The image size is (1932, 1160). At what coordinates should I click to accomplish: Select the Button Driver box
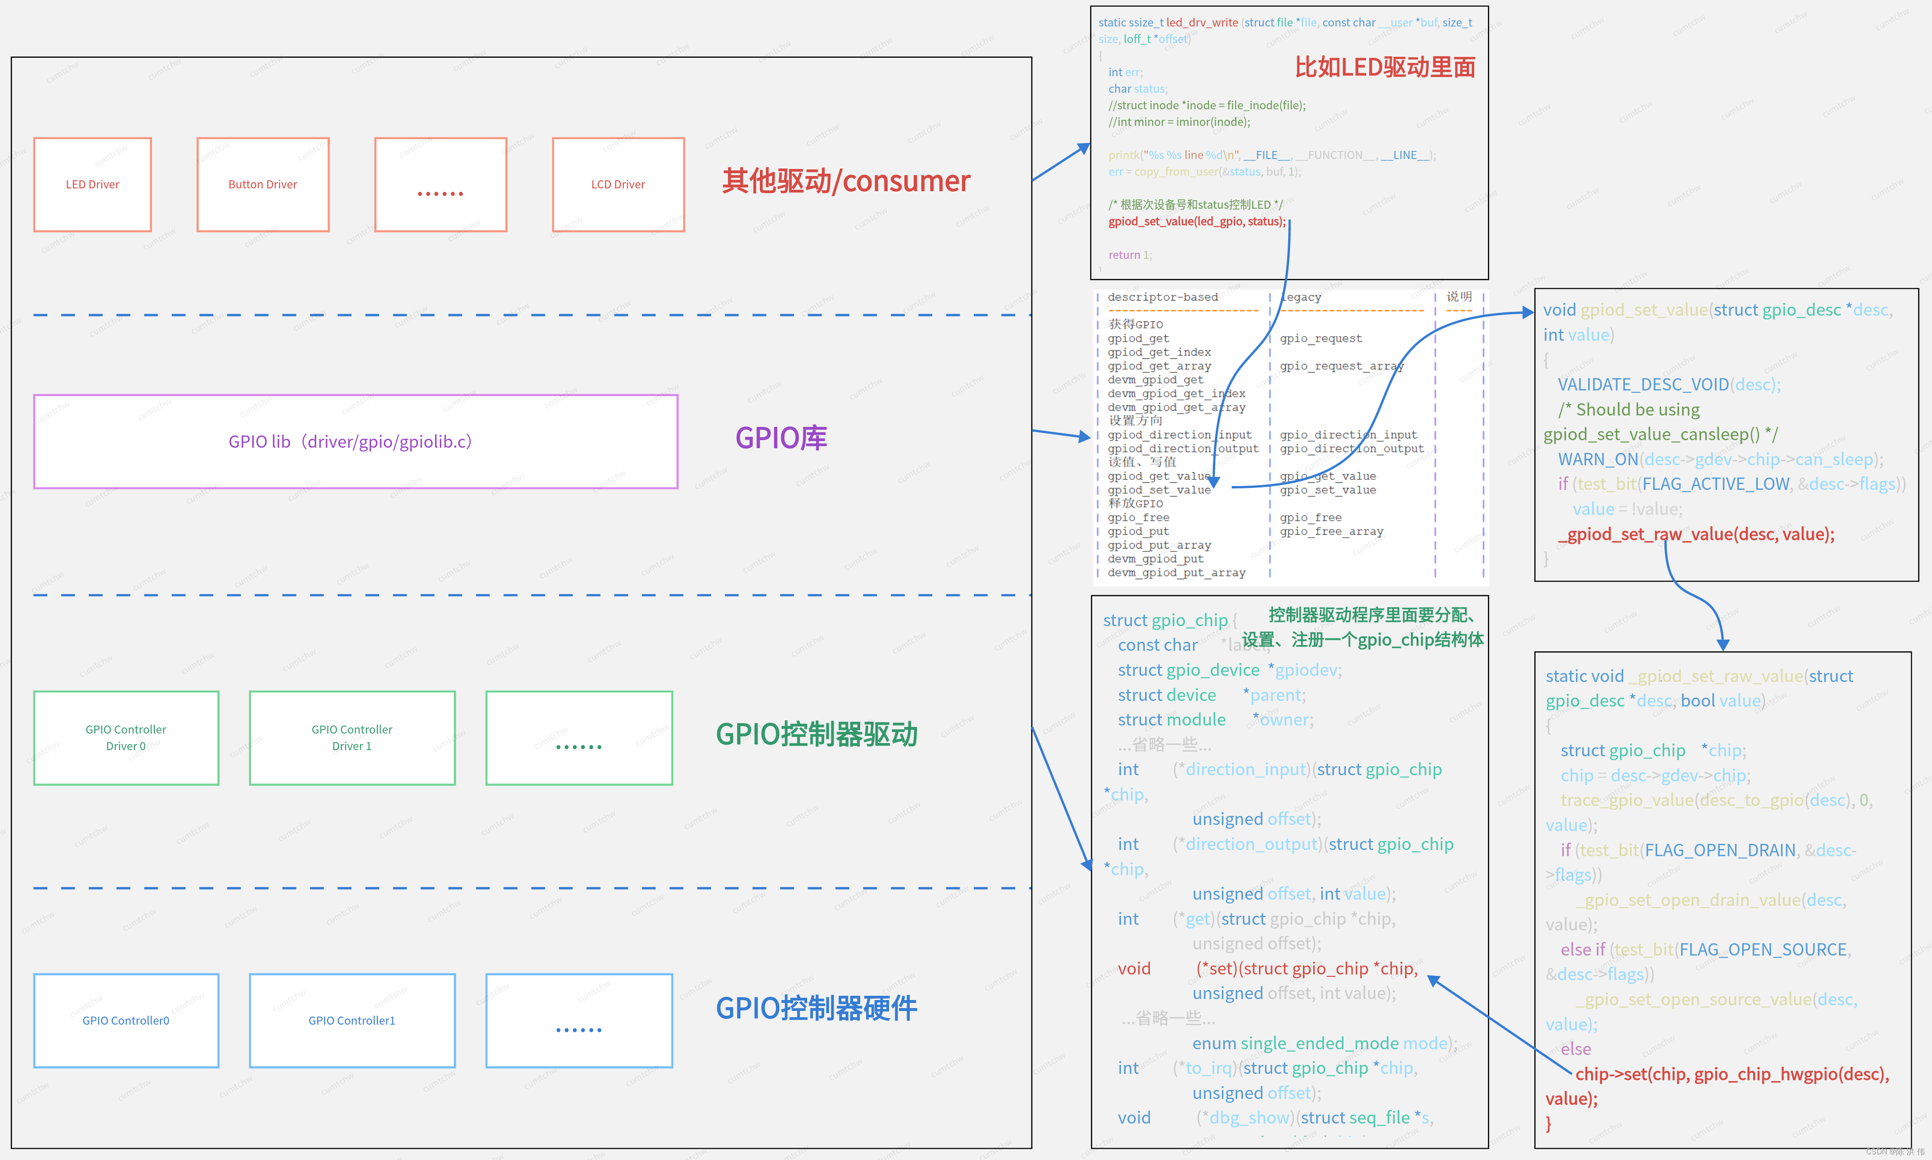[263, 185]
